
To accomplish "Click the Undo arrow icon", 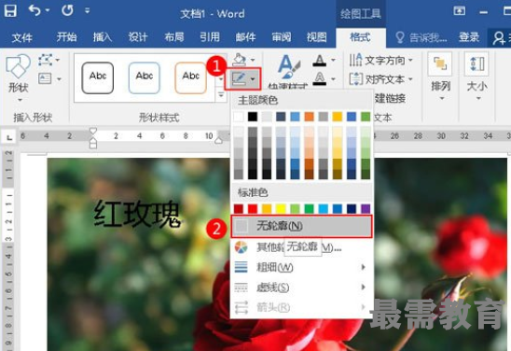I will (x=35, y=11).
